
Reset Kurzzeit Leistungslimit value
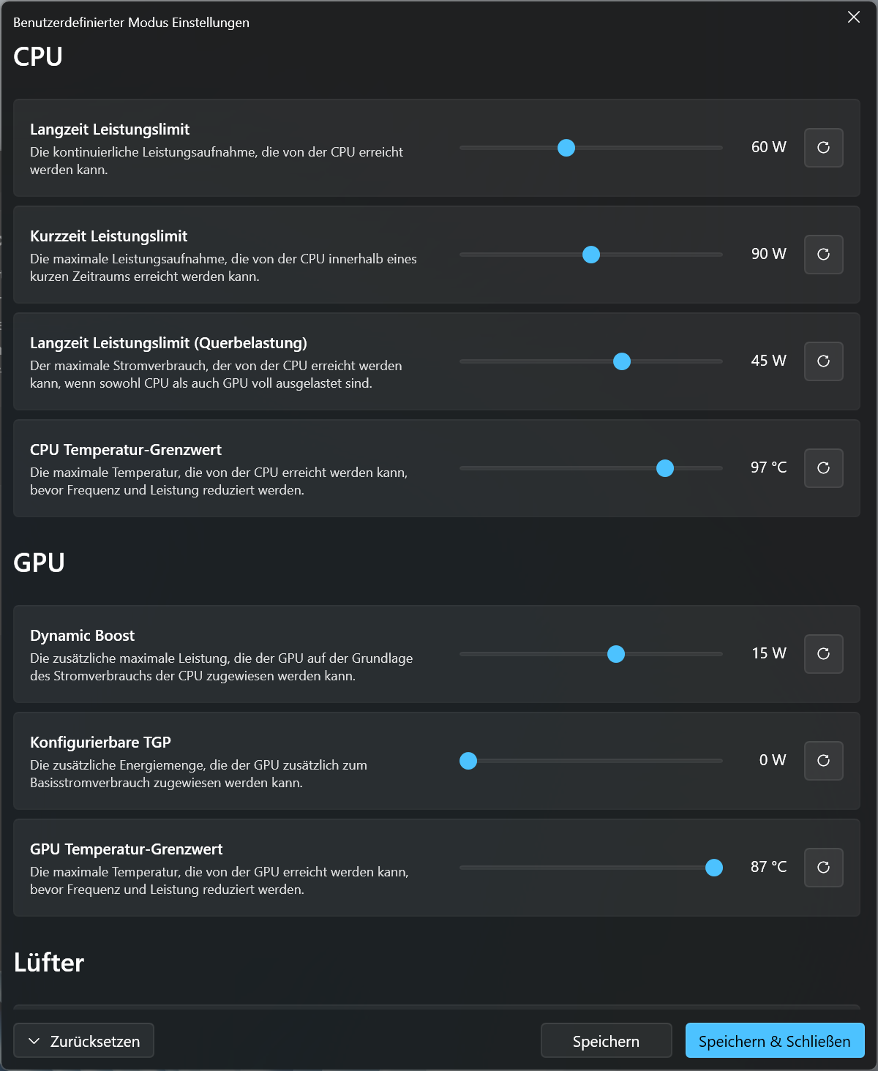click(823, 255)
